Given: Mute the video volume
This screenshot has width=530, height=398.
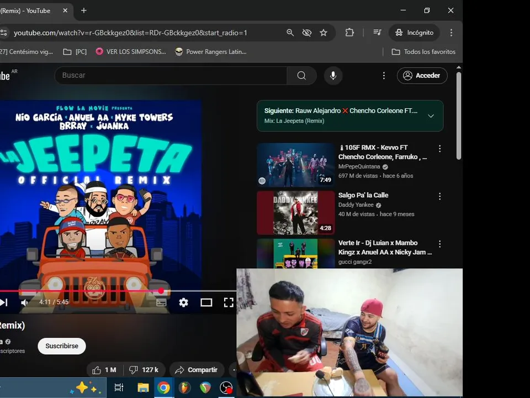Looking at the screenshot, I should click(25, 302).
